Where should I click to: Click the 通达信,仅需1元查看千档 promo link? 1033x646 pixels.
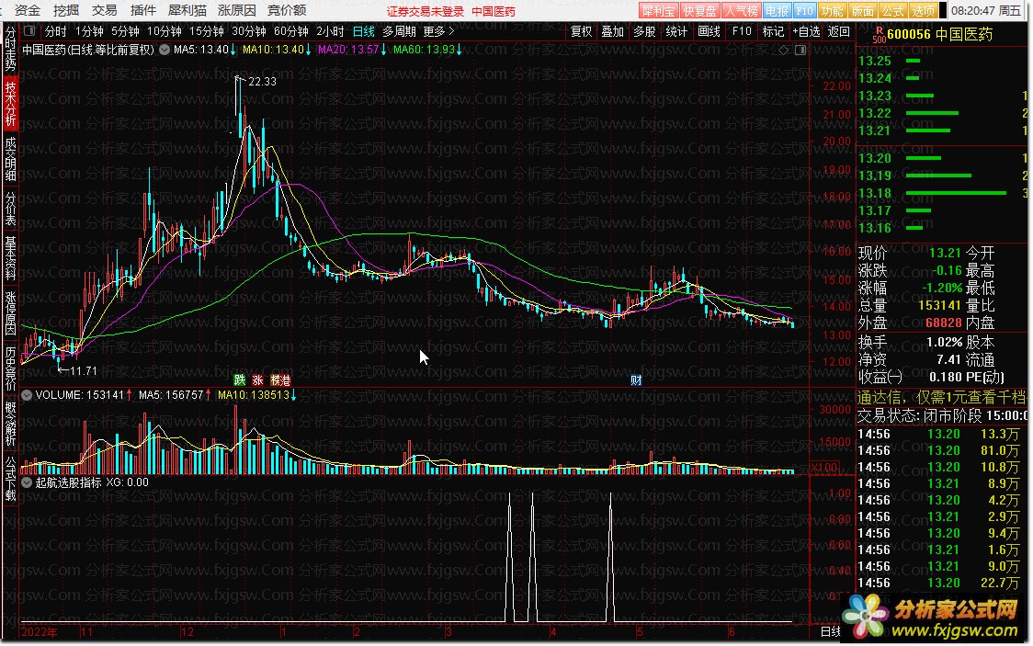click(941, 397)
